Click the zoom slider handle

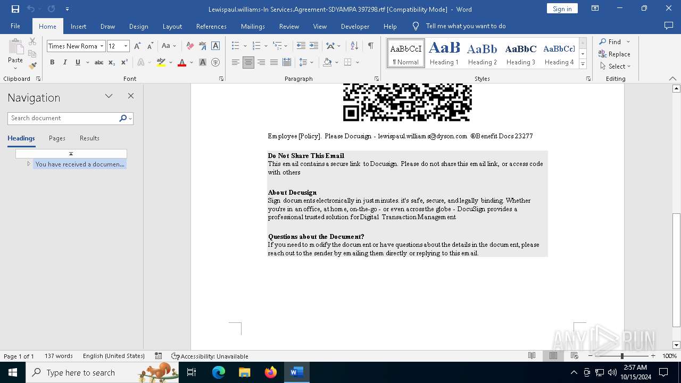coord(622,356)
